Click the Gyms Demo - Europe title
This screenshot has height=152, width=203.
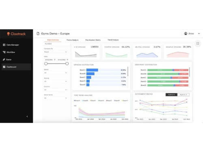[x=55, y=34]
